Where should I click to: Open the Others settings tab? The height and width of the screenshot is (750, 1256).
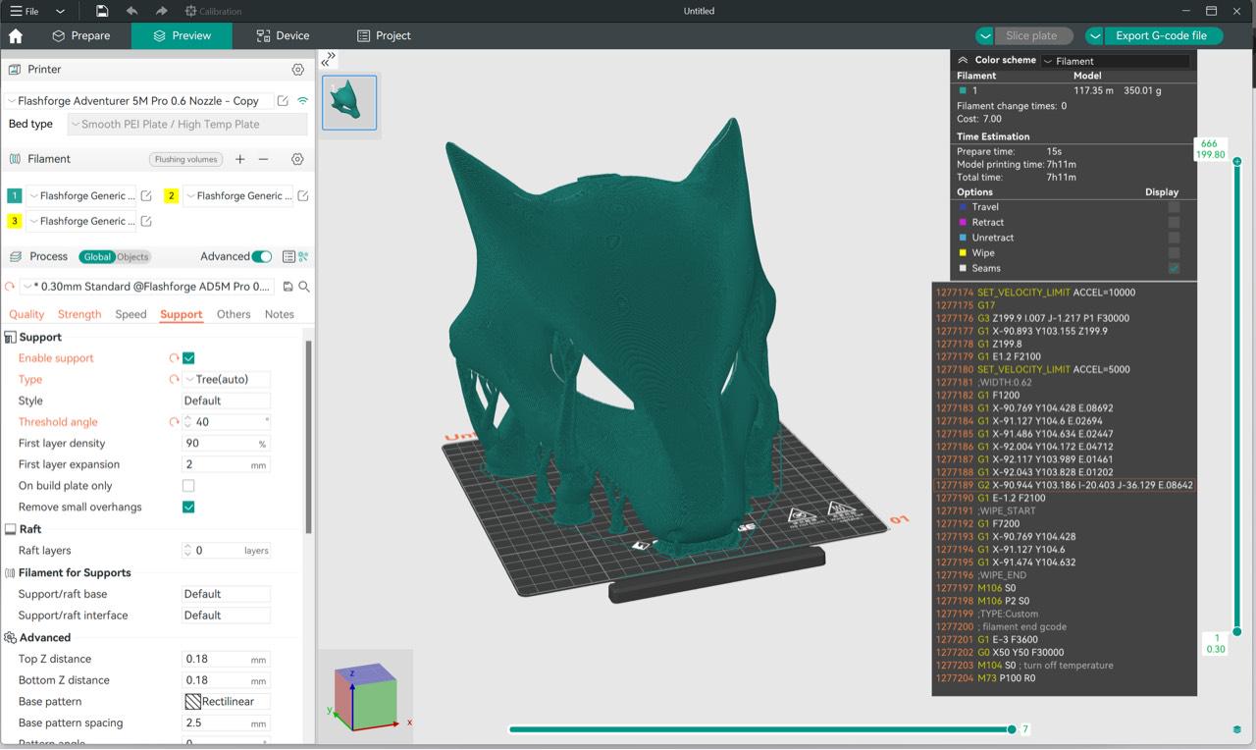coord(234,314)
